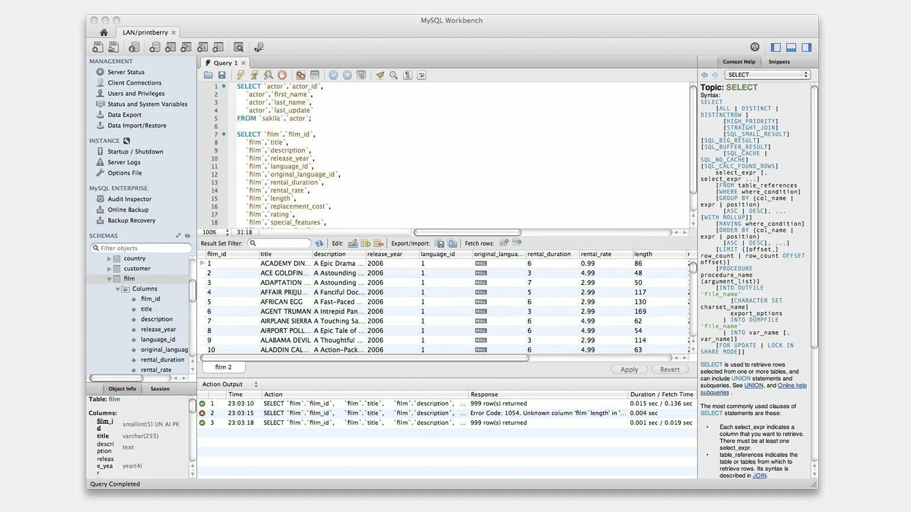Open the new SQL tab icon in main toolbar
Viewport: 911px width, 512px height.
98,47
